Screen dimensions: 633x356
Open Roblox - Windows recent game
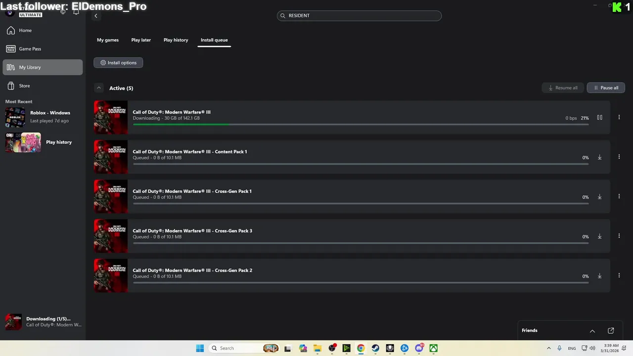pyautogui.click(x=43, y=117)
